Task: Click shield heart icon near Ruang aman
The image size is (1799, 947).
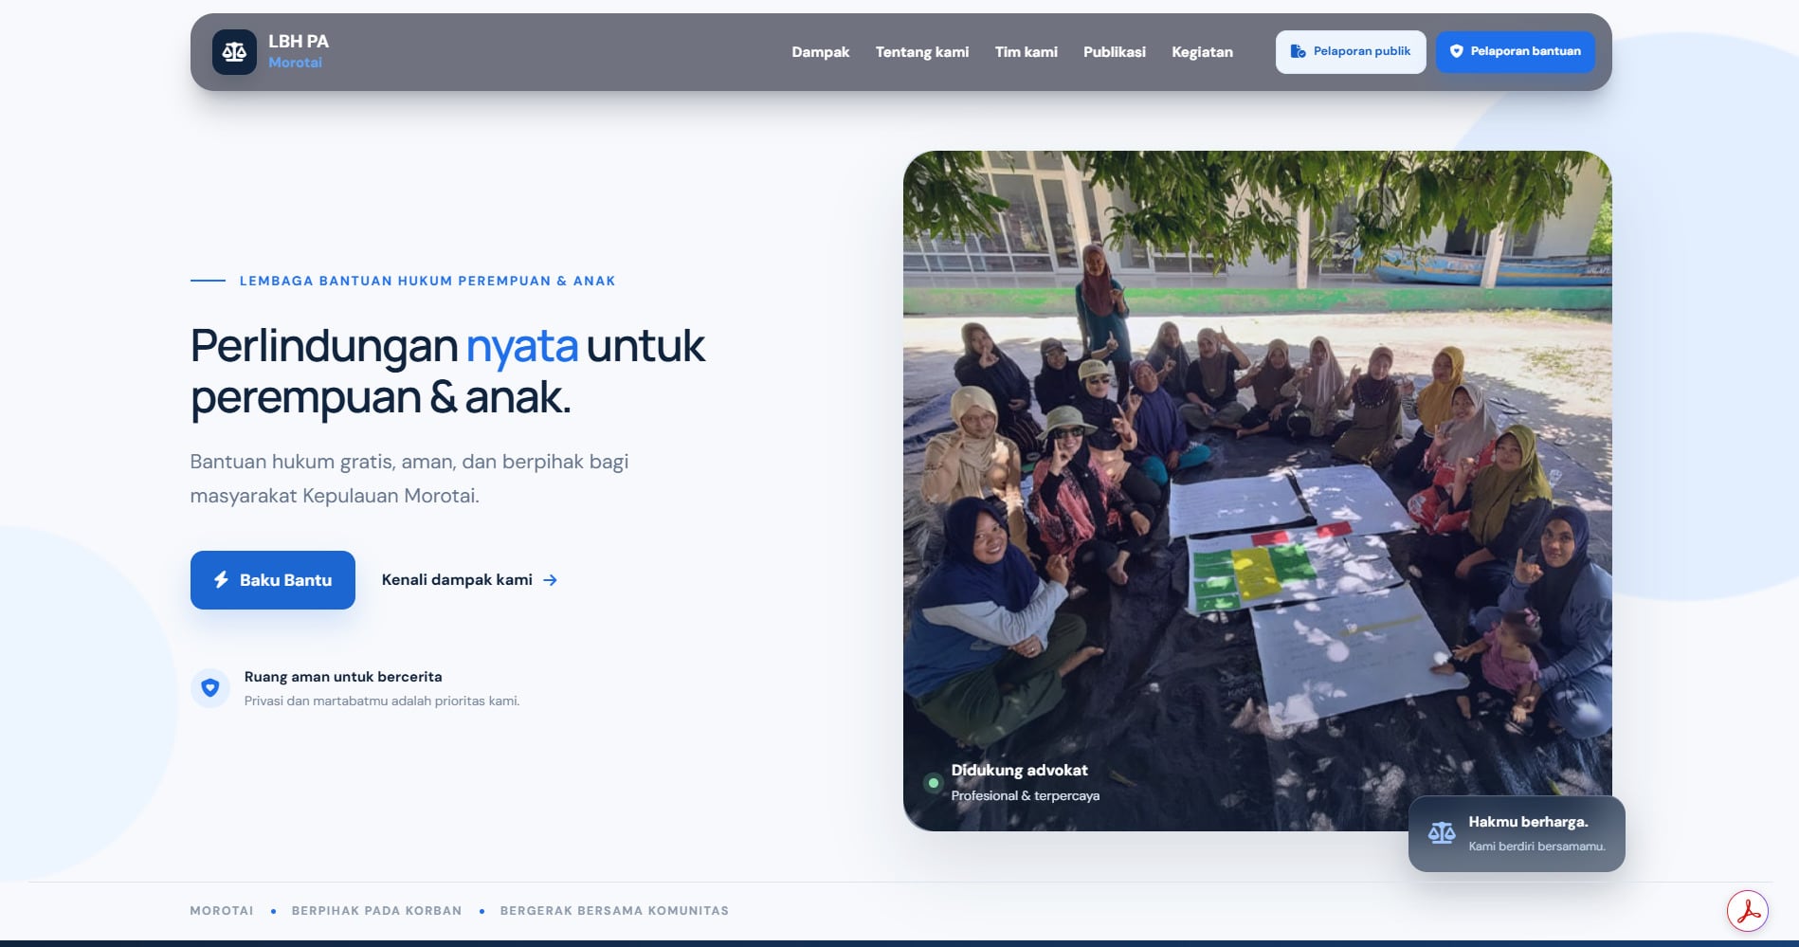Action: pyautogui.click(x=210, y=688)
